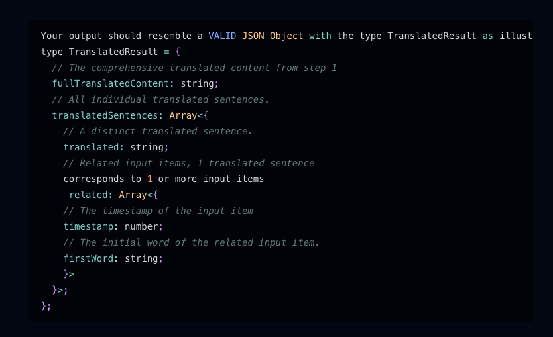Click the comment about the initial word
Viewport: 553px width, 337px height.
point(191,242)
